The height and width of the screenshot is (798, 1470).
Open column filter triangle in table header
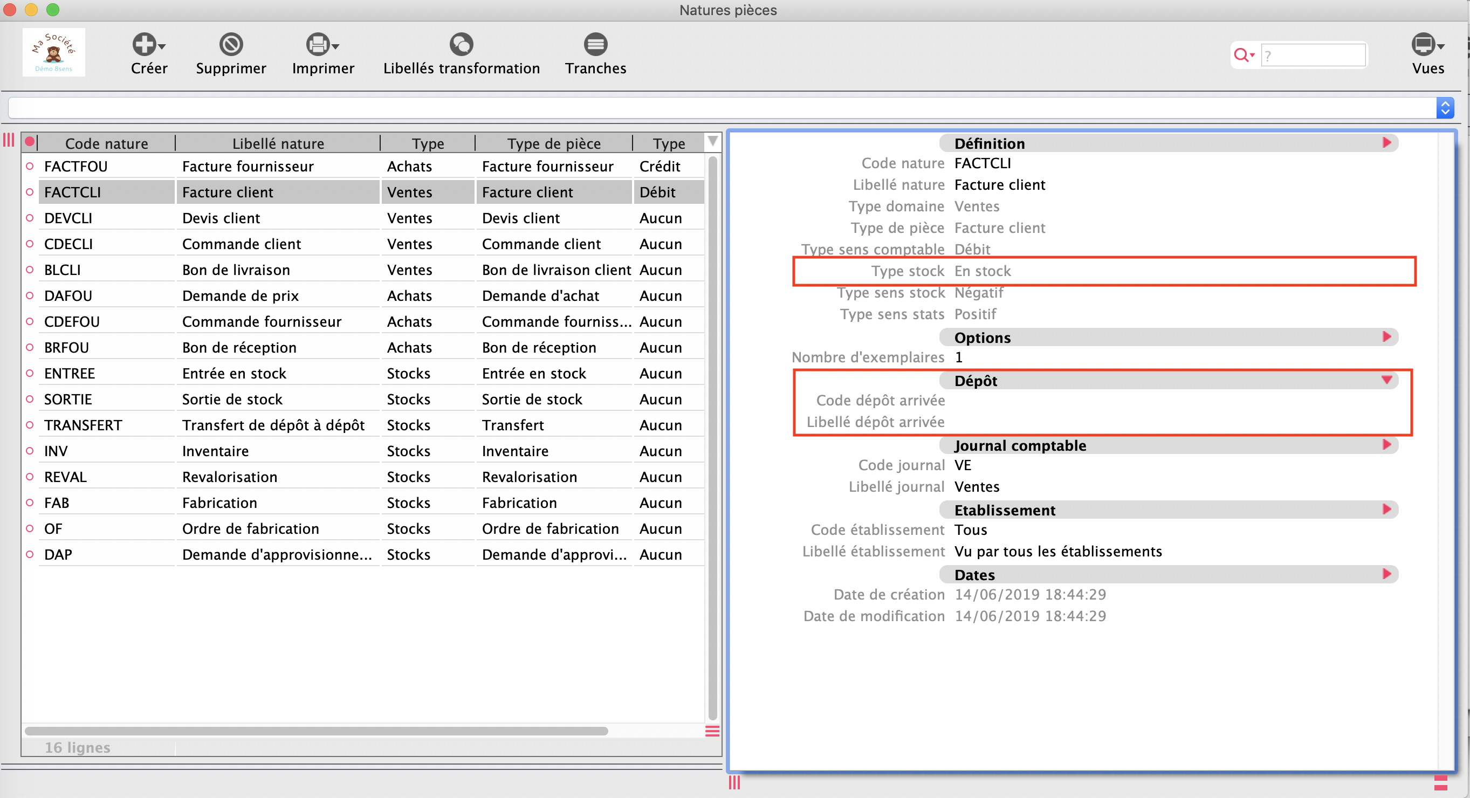(x=713, y=141)
